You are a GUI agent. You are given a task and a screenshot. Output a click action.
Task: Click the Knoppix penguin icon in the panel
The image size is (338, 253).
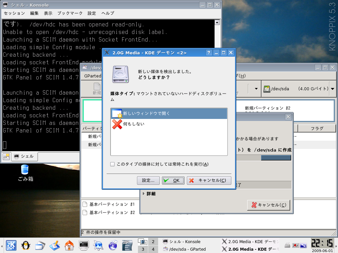pyautogui.click(x=25, y=245)
